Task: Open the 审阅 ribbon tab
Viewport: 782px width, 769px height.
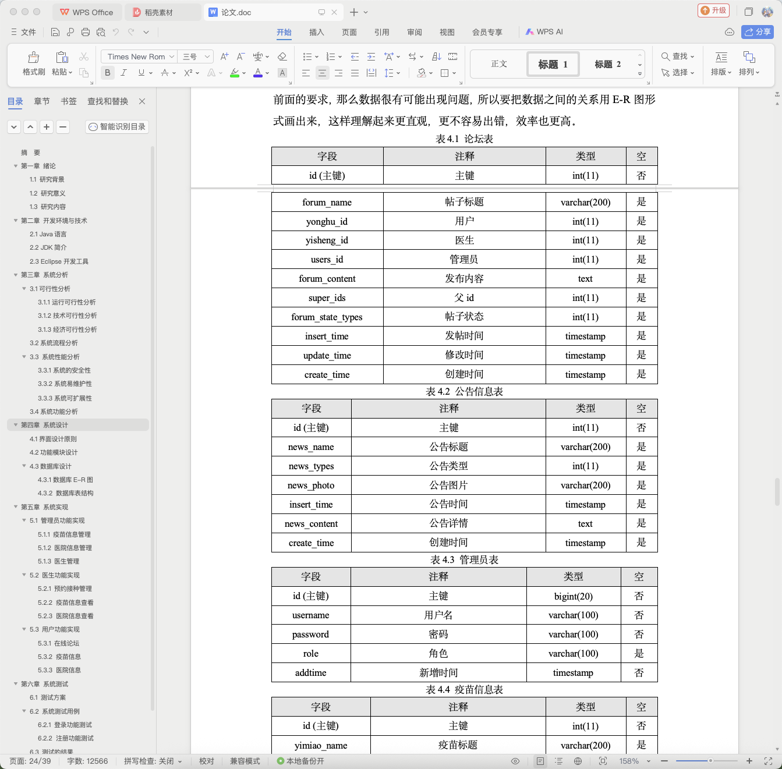Action: [414, 32]
